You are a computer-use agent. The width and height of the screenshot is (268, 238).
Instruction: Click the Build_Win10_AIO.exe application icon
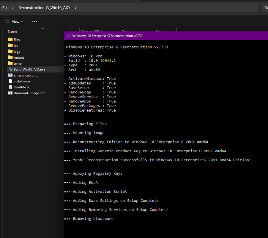click(x=11, y=69)
